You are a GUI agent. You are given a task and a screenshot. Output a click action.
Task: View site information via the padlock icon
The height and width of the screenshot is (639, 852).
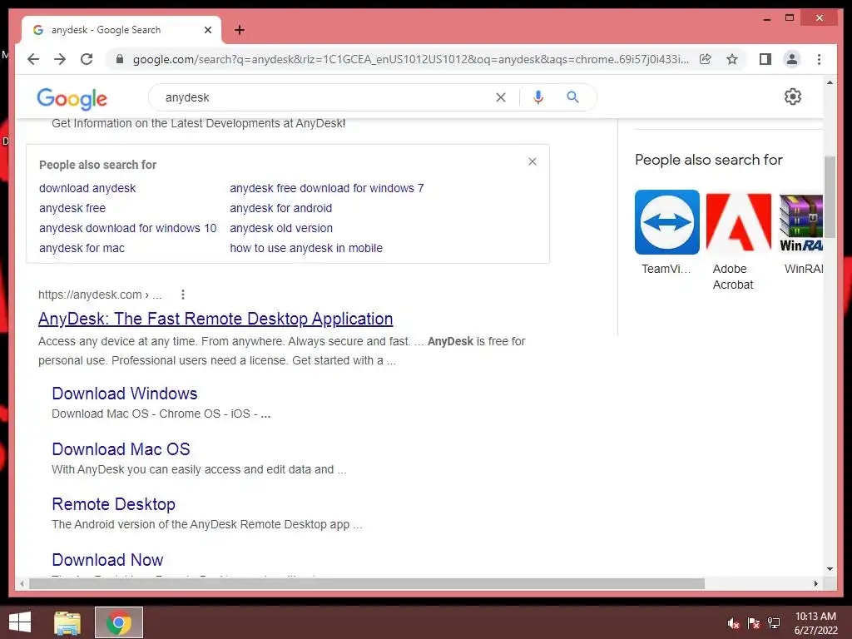pyautogui.click(x=120, y=59)
